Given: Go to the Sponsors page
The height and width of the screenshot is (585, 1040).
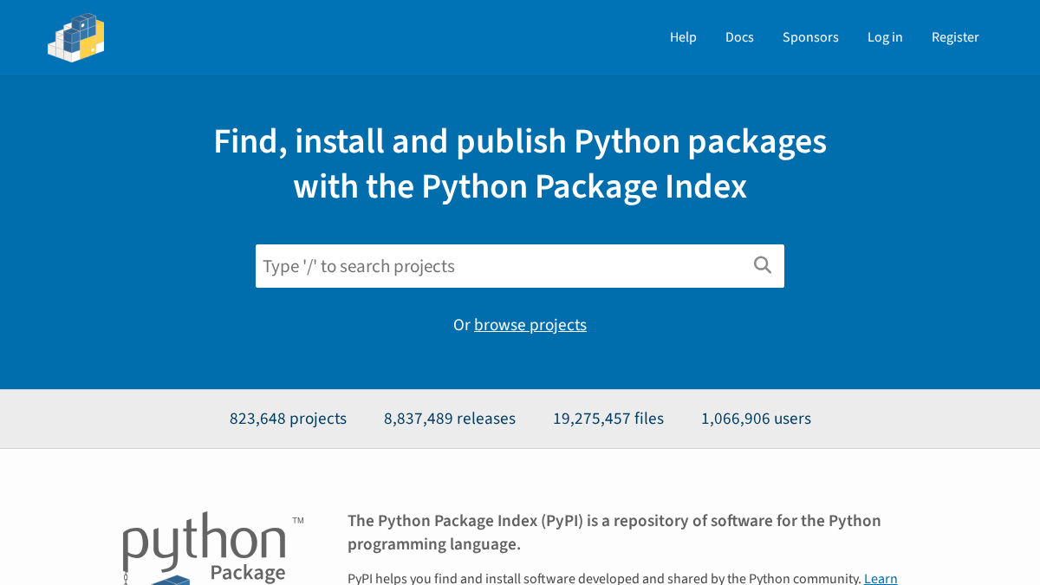Looking at the screenshot, I should click(810, 37).
